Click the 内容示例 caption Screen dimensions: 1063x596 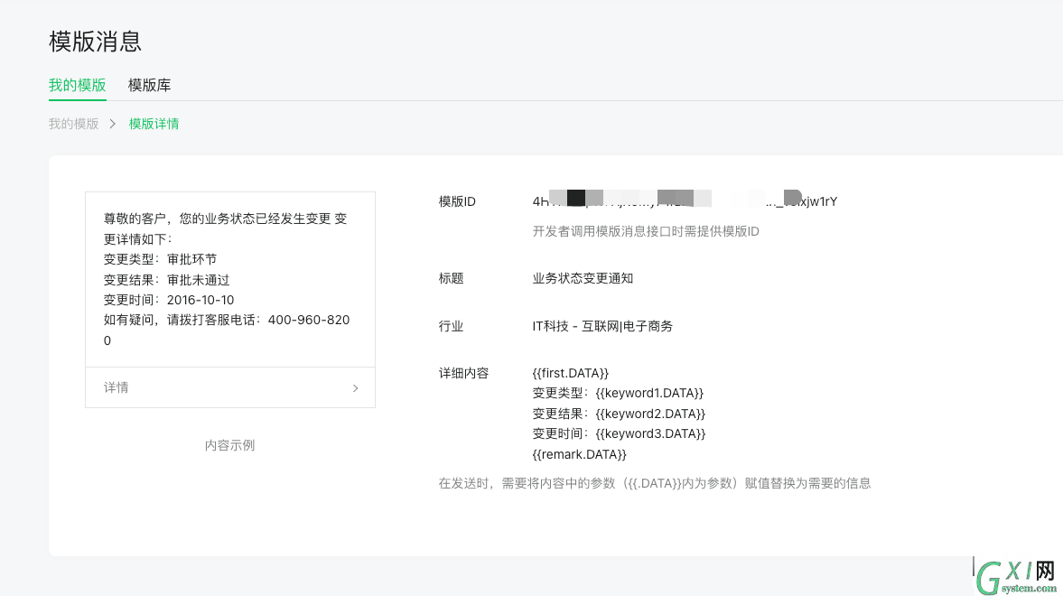coord(229,445)
